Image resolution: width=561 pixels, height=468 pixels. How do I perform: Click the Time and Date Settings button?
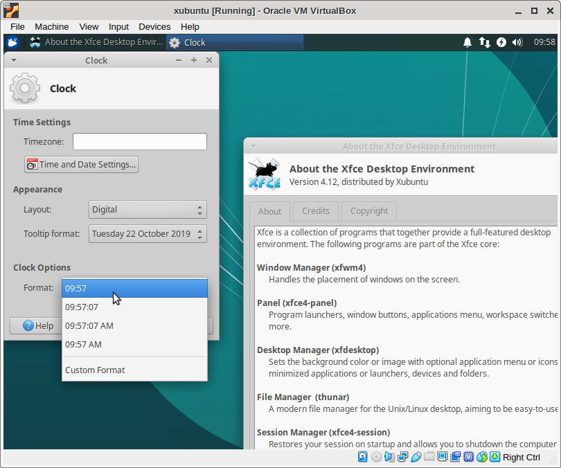pyautogui.click(x=81, y=165)
